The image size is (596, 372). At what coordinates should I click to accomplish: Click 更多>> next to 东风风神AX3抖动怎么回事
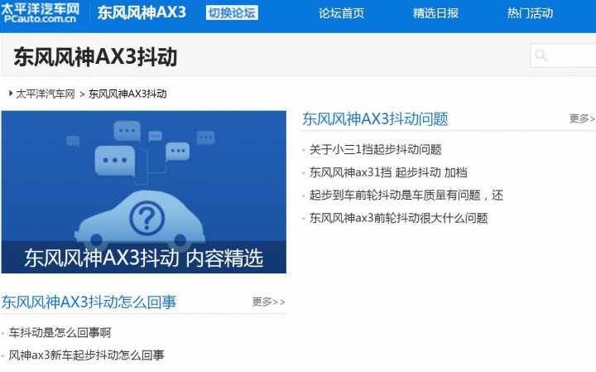(x=268, y=302)
